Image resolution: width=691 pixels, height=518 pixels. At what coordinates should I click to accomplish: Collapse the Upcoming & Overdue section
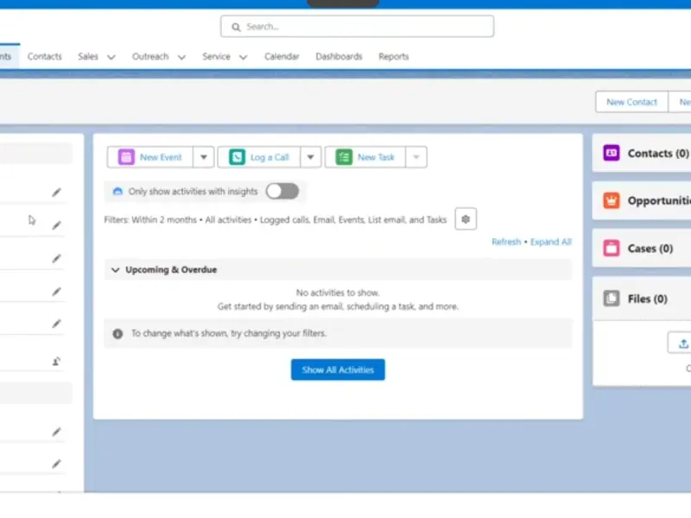[x=115, y=269]
